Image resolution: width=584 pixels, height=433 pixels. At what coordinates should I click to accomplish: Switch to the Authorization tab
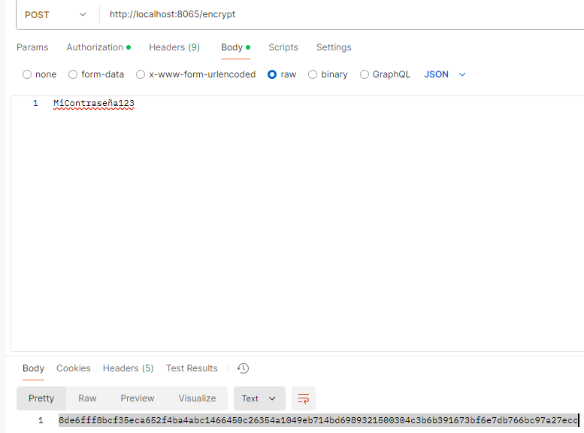[98, 47]
